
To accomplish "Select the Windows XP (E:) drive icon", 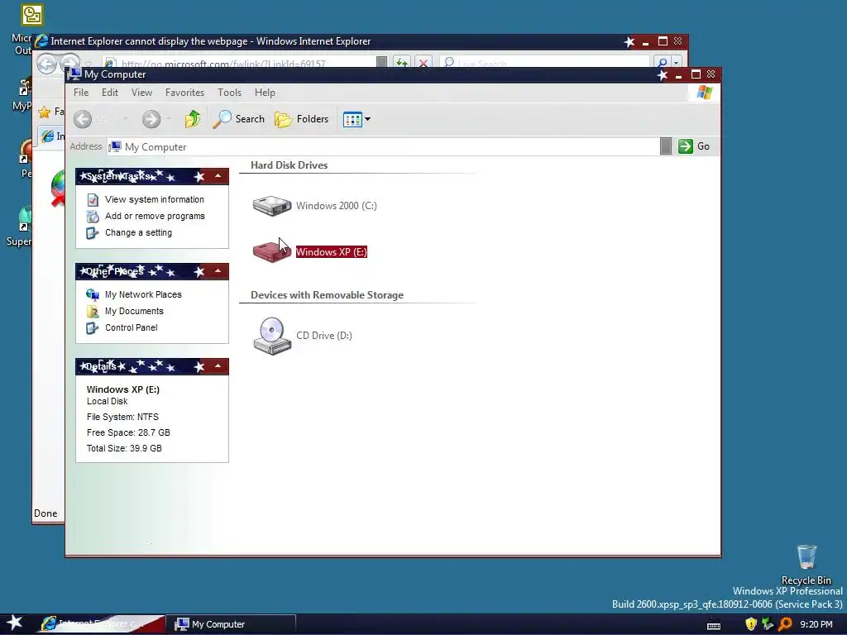I will coord(271,252).
